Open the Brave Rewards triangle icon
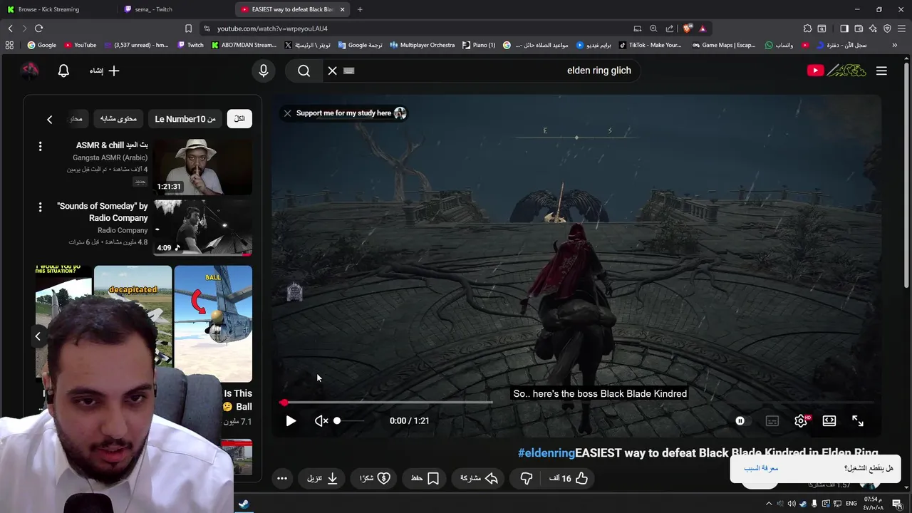The image size is (912, 513). [x=703, y=28]
